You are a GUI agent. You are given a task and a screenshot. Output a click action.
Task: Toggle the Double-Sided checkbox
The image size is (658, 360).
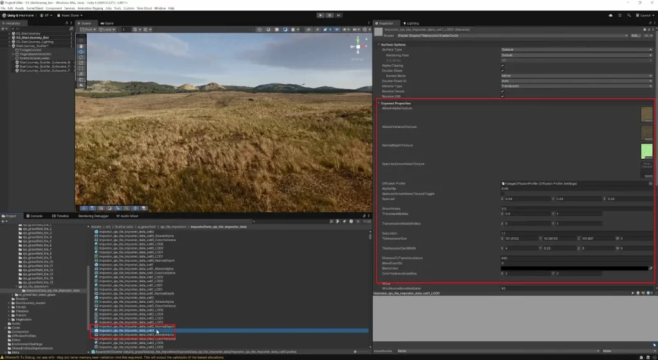coord(502,70)
